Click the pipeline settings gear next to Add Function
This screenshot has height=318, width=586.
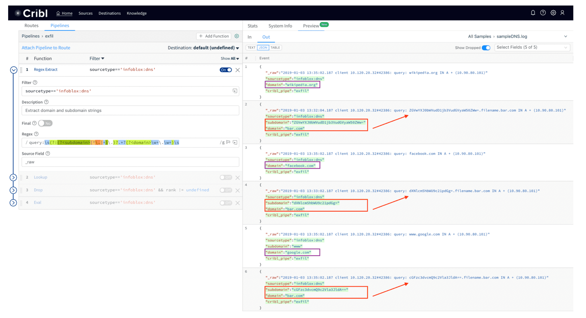[237, 36]
